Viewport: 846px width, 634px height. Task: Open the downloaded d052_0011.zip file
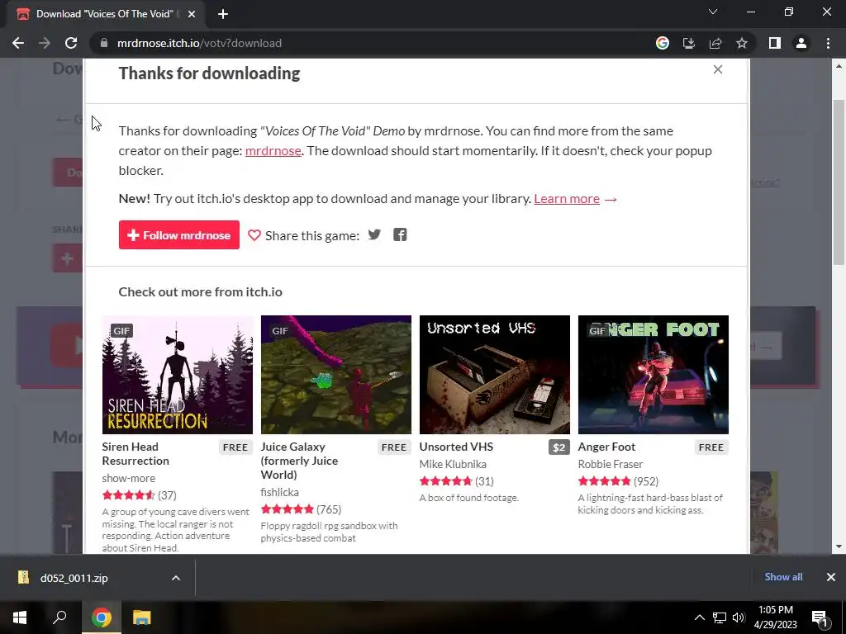74,578
